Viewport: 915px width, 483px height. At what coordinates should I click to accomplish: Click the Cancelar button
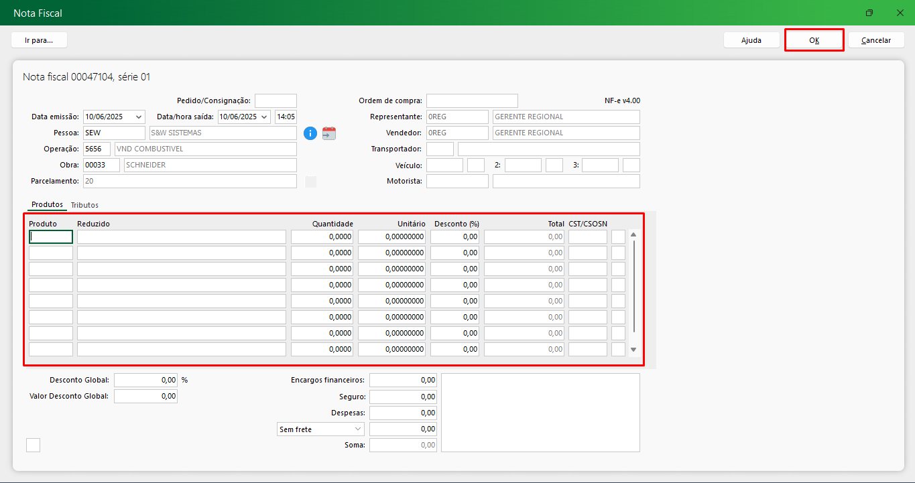click(875, 40)
